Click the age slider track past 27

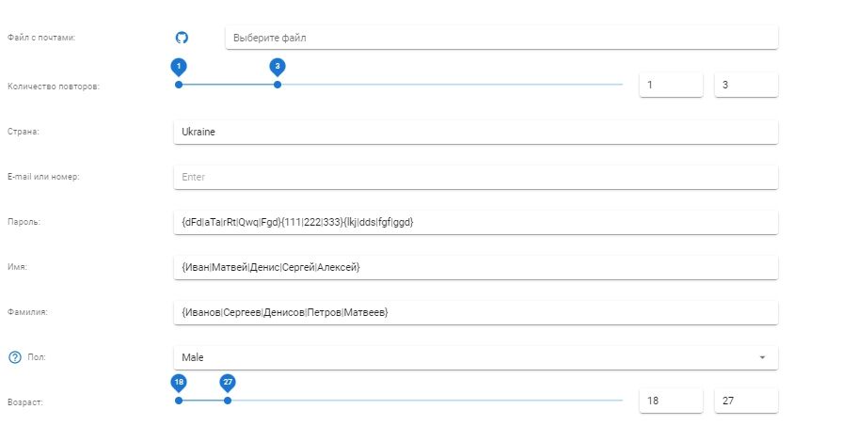(x=423, y=401)
